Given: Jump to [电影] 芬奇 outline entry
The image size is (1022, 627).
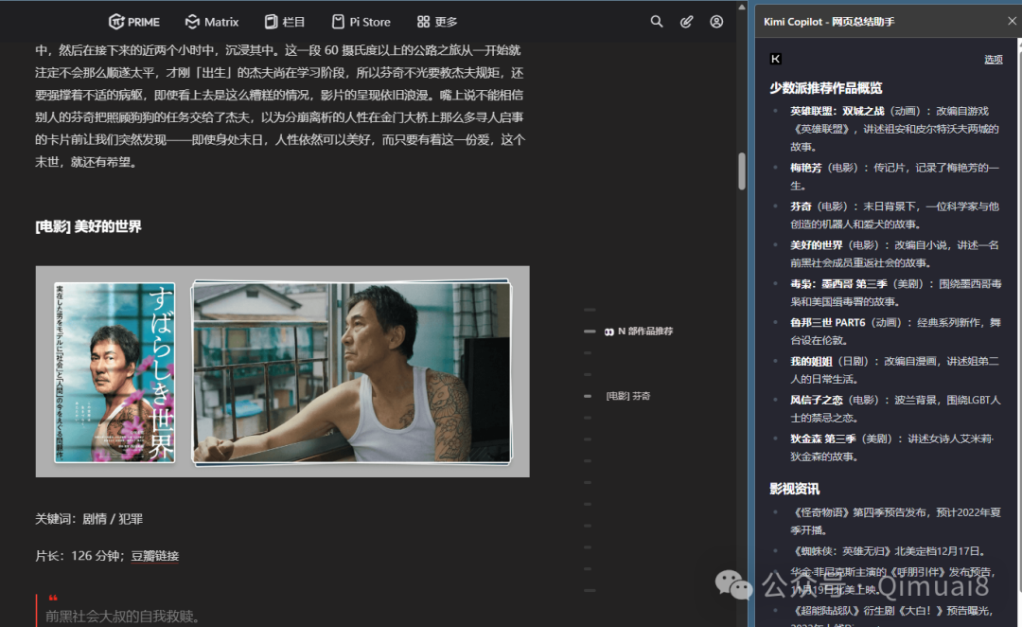Looking at the screenshot, I should tap(627, 396).
